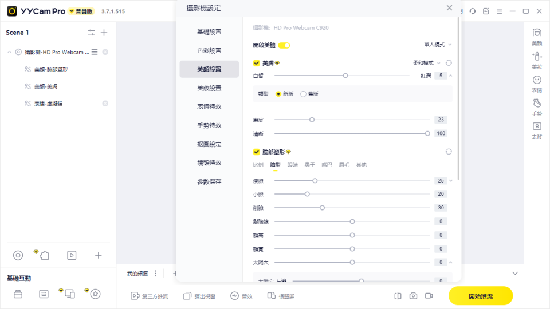550x309 pixels.
Task: Open the 色彩設置 settings section
Action: tap(209, 50)
